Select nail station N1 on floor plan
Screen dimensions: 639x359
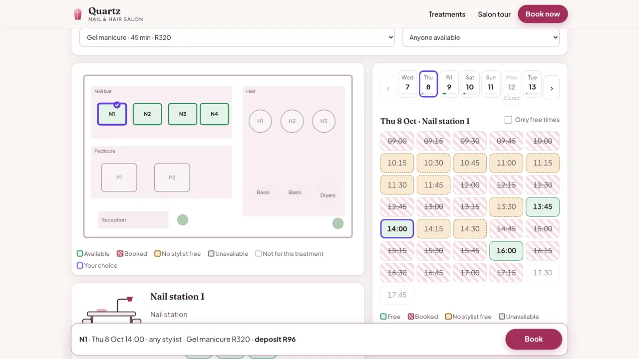(x=112, y=114)
